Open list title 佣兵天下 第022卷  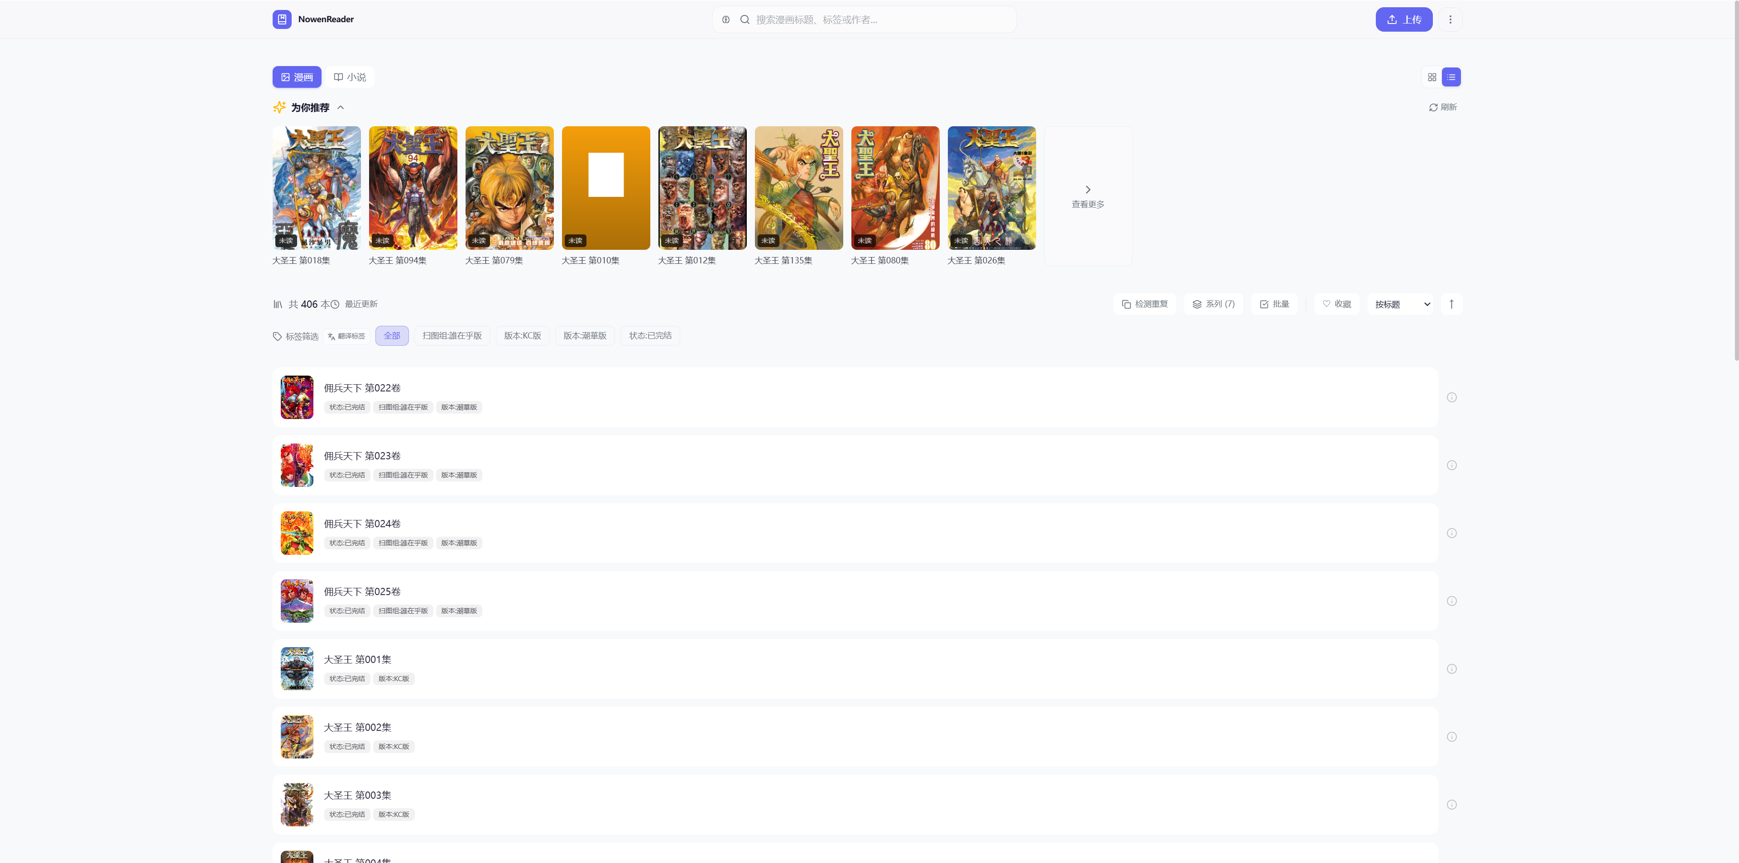pos(362,388)
